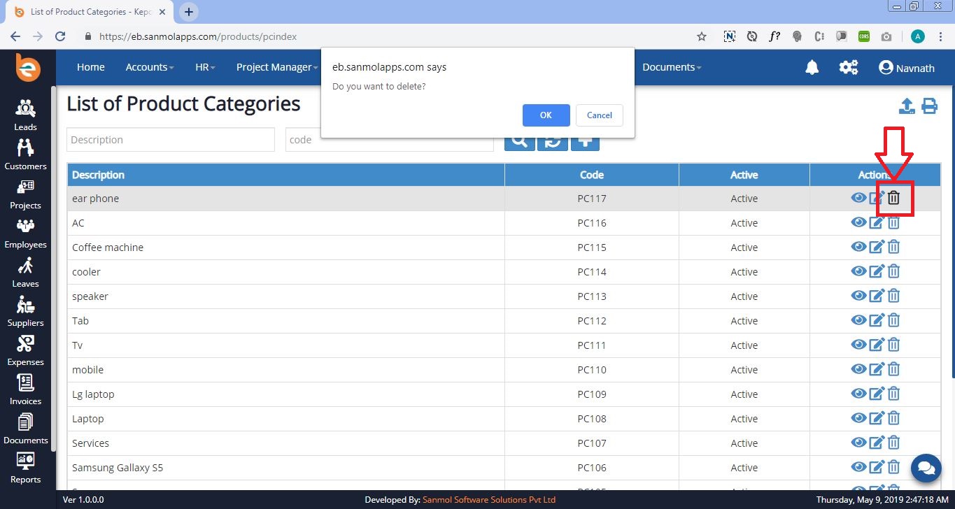The height and width of the screenshot is (509, 955).
Task: Click the Sanmol Software Solutions link
Action: click(x=489, y=500)
